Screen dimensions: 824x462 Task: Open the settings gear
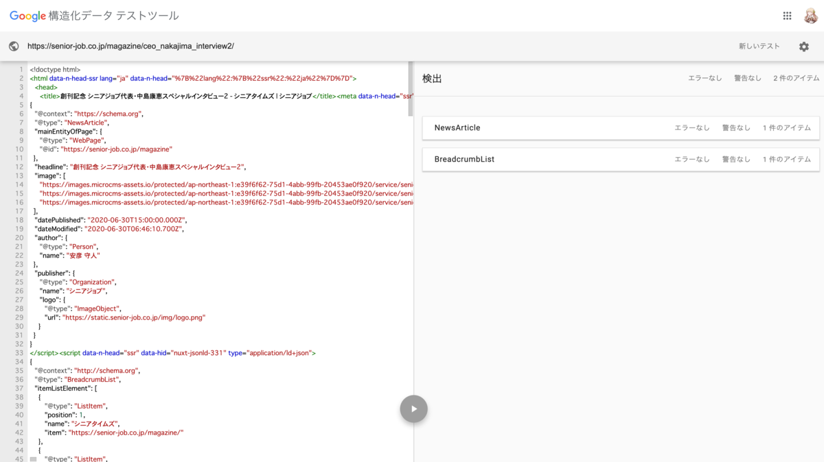click(804, 47)
